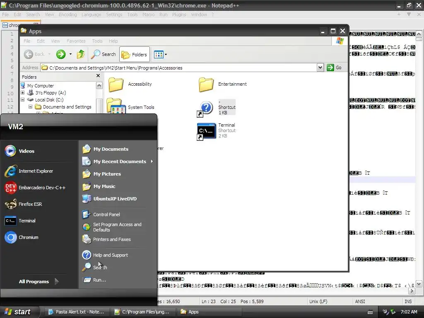The height and width of the screenshot is (318, 424).
Task: Select the Terminal shortcut file
Action: click(216, 131)
